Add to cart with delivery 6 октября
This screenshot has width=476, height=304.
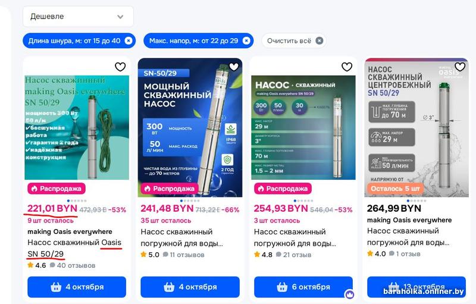click(303, 287)
